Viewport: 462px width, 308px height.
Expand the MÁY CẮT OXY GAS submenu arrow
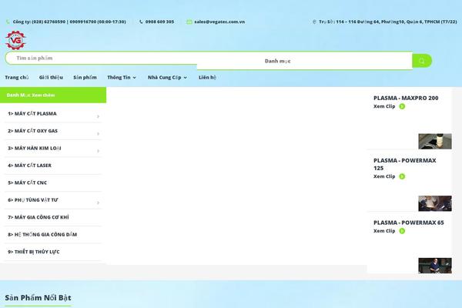(x=98, y=134)
